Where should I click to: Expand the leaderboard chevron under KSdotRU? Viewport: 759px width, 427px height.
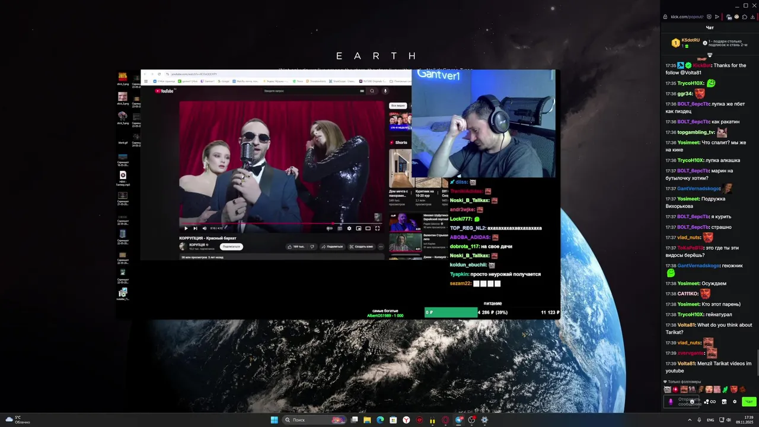pyautogui.click(x=710, y=55)
